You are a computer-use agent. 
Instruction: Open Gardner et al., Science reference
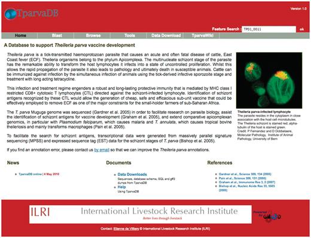click(x=245, y=174)
